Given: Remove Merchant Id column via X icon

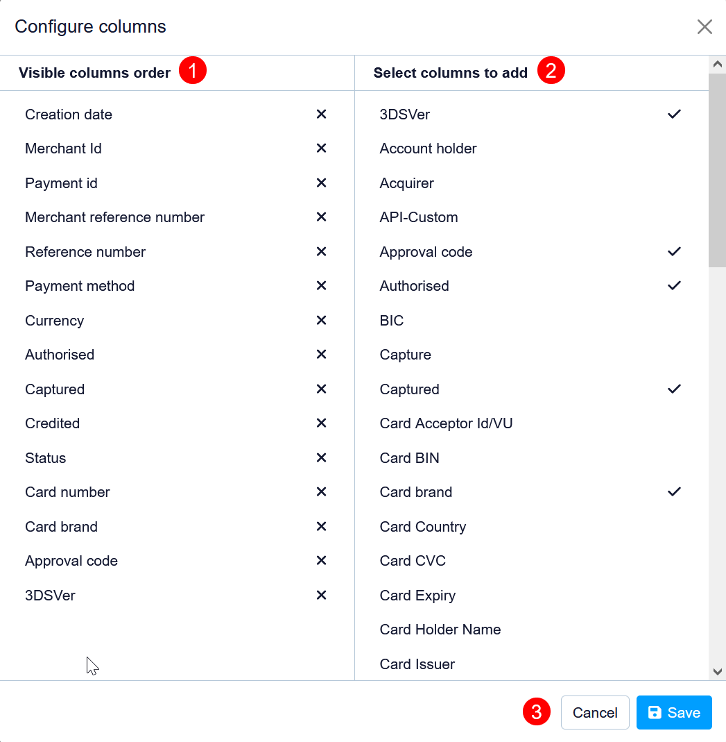Looking at the screenshot, I should pyautogui.click(x=321, y=148).
